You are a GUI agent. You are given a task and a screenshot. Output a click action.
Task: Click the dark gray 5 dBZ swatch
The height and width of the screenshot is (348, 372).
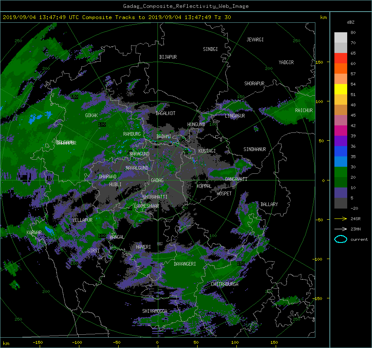pyautogui.click(x=341, y=203)
